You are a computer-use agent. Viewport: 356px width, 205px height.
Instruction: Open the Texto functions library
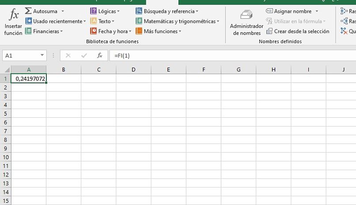coord(102,21)
